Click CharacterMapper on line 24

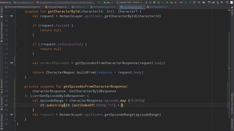point(60,72)
